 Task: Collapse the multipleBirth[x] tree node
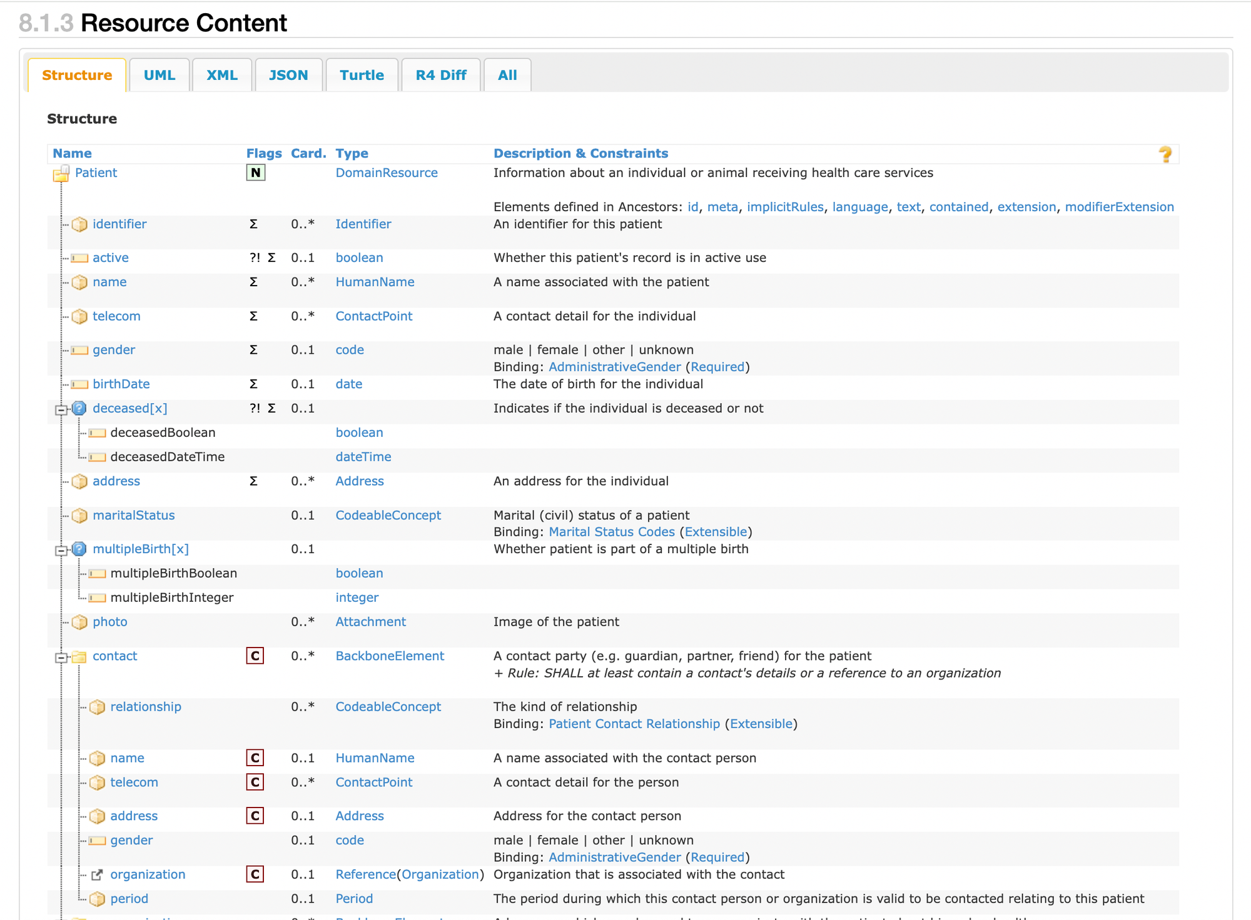[61, 551]
